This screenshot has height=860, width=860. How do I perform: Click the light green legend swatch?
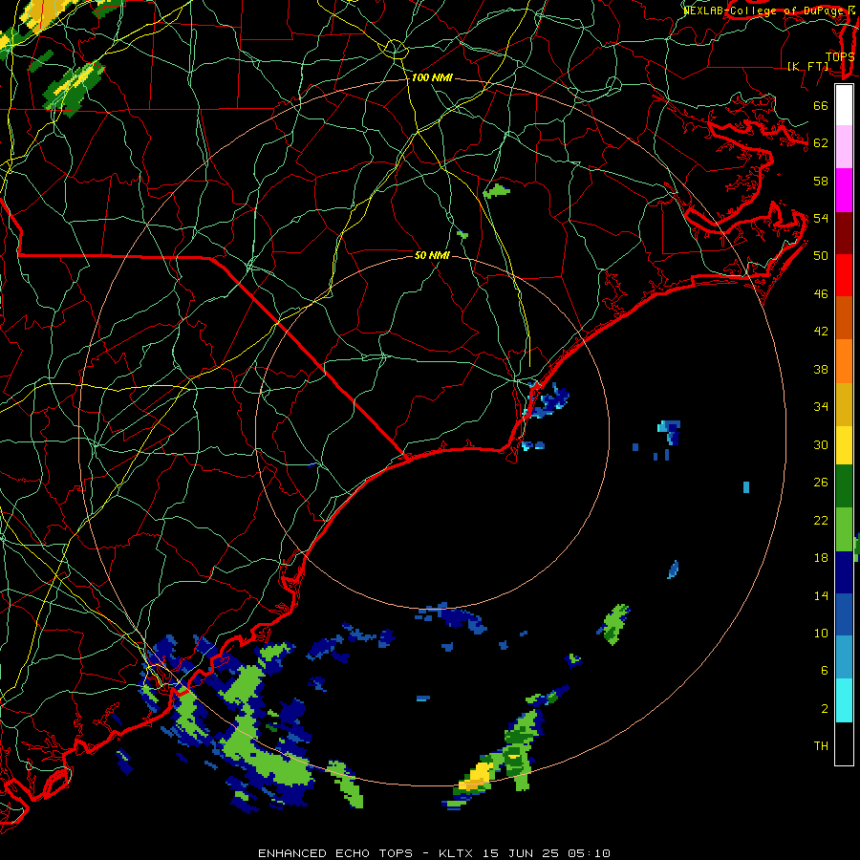tap(844, 529)
